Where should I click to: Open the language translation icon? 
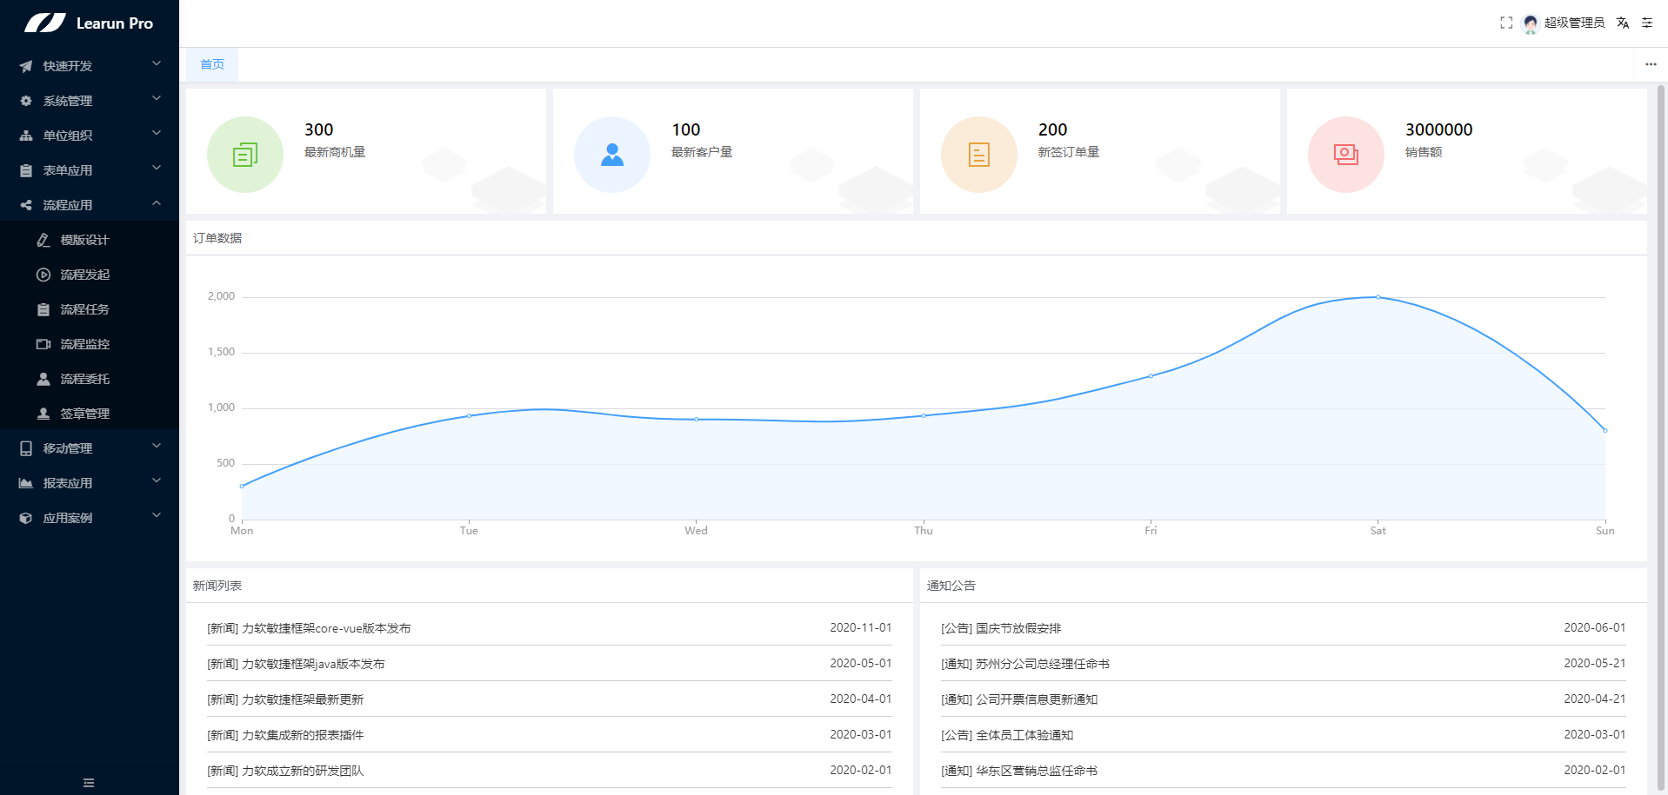point(1623,23)
